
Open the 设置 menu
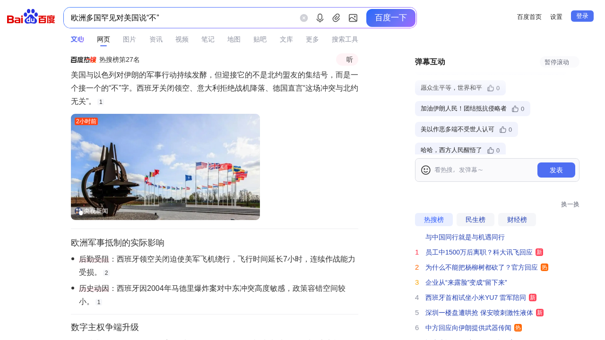556,17
